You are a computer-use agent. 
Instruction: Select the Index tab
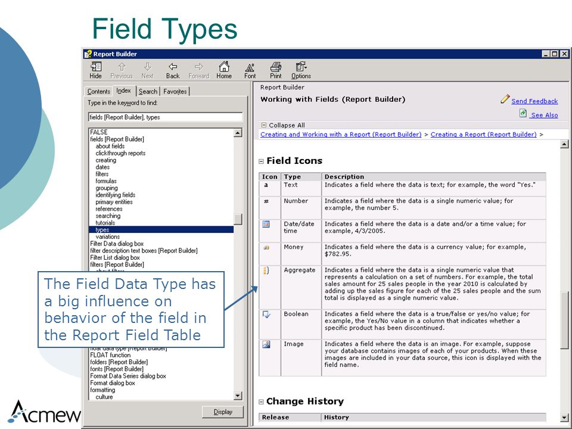point(124,91)
